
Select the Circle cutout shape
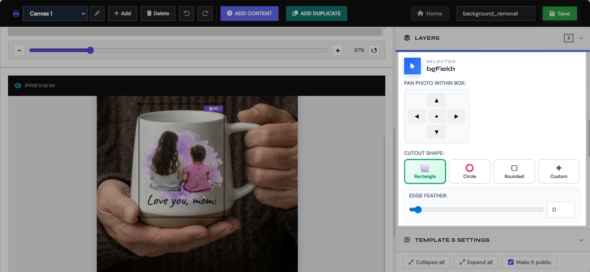469,171
